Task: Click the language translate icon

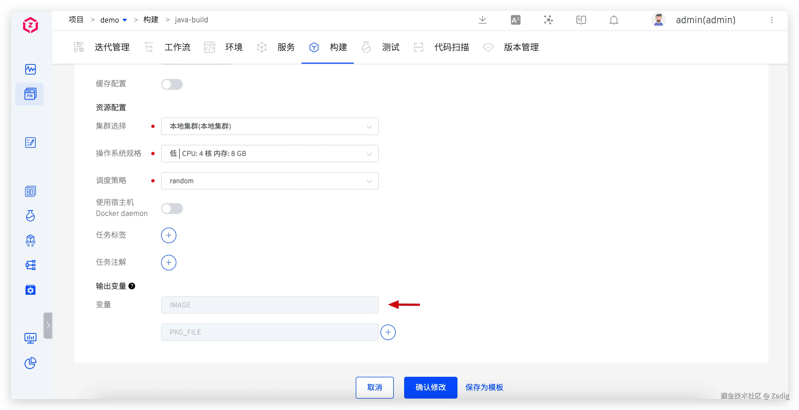Action: click(515, 20)
